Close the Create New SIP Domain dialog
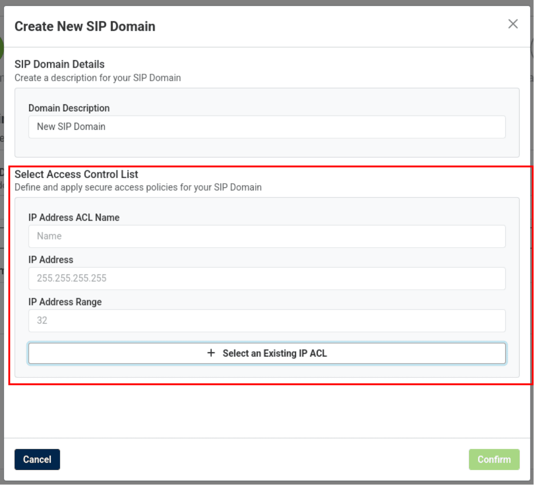Image resolution: width=534 pixels, height=485 pixels. (x=513, y=24)
